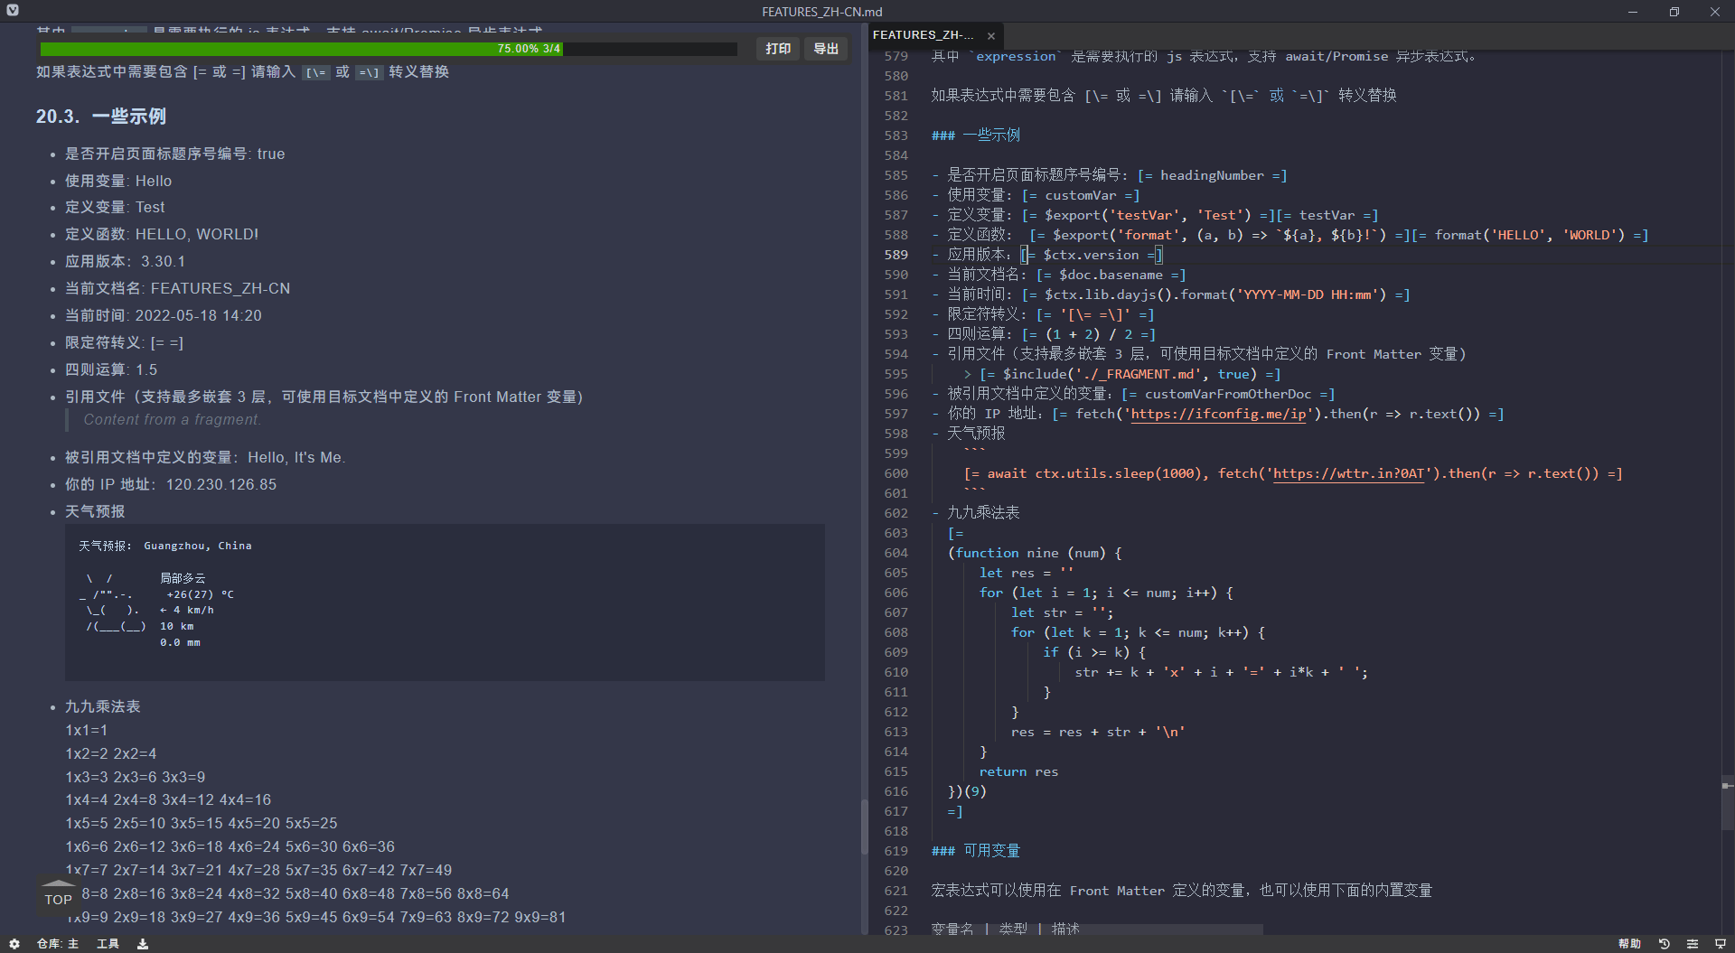Click the preview IP address 120.230.126.85

click(221, 485)
